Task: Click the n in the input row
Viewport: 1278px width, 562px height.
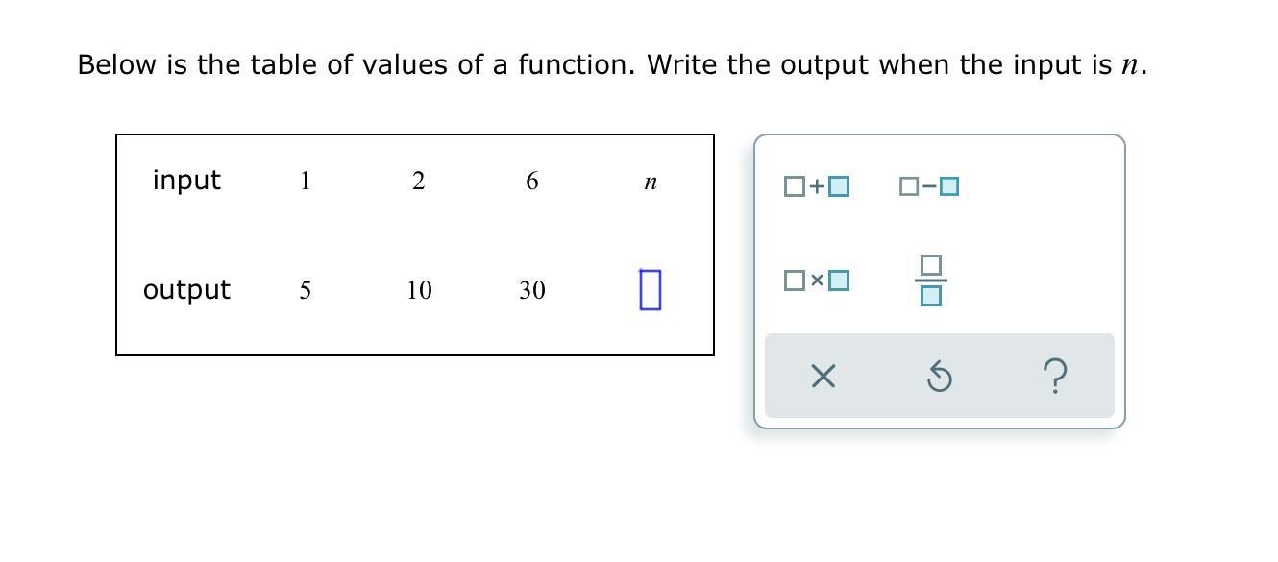Action: click(x=651, y=182)
